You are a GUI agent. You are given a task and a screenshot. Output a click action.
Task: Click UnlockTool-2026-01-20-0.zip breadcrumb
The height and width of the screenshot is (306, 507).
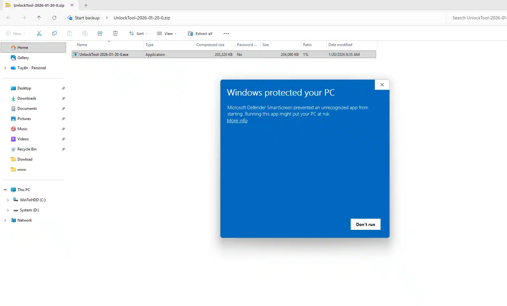(142, 18)
